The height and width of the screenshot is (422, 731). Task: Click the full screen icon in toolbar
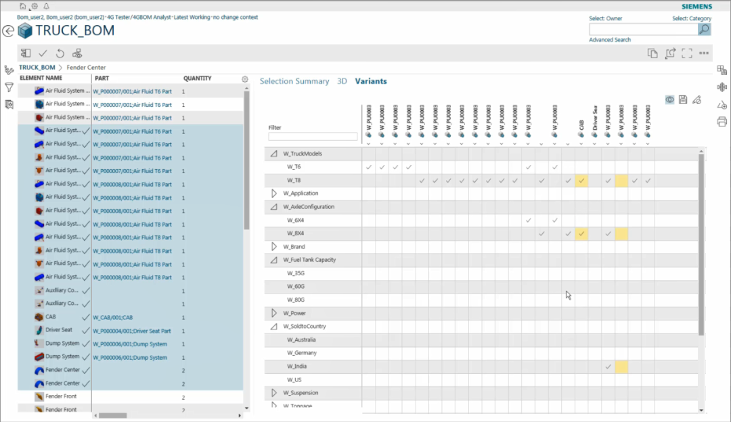pyautogui.click(x=687, y=53)
